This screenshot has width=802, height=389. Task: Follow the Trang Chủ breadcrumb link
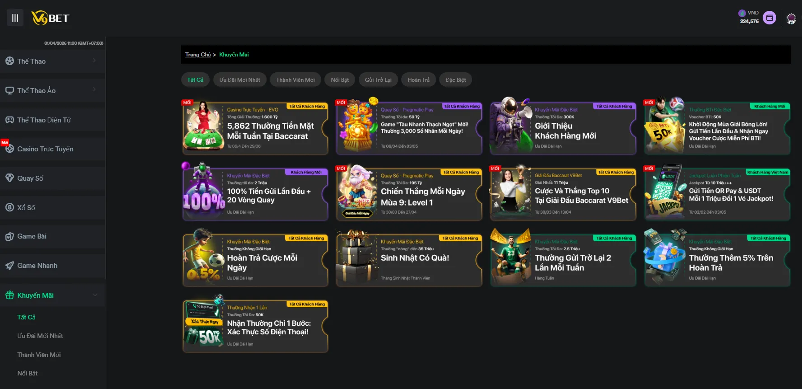pyautogui.click(x=198, y=55)
